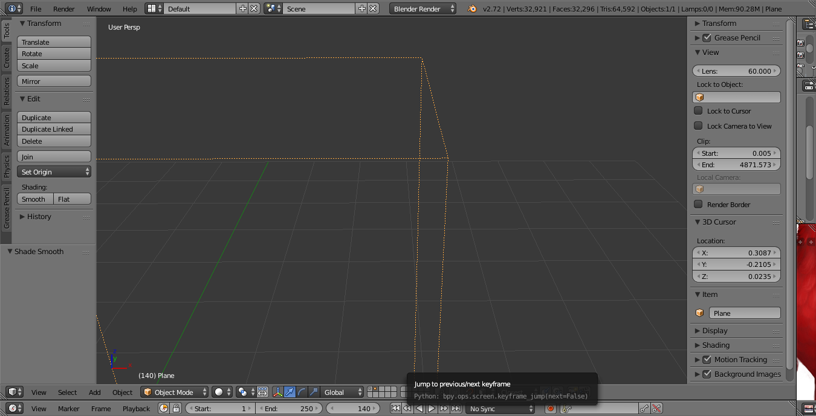The width and height of the screenshot is (816, 416).
Task: Open the Window menu
Action: [99, 9]
